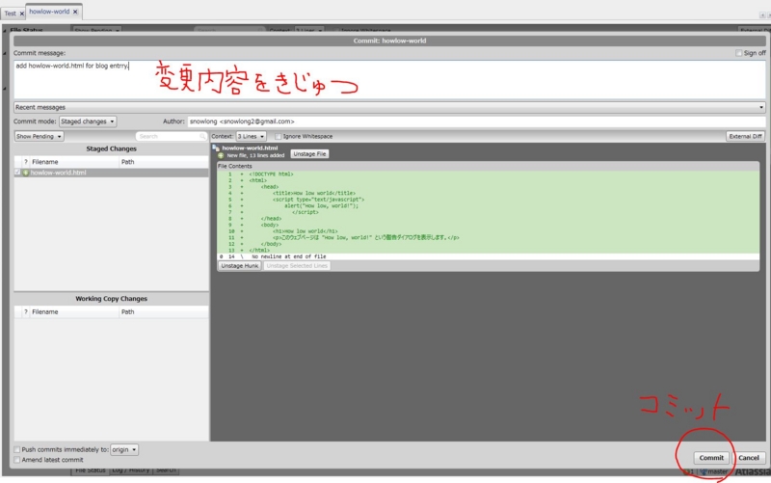This screenshot has height=483, width=771.
Task: Click the File Contents header label
Action: pyautogui.click(x=234, y=166)
